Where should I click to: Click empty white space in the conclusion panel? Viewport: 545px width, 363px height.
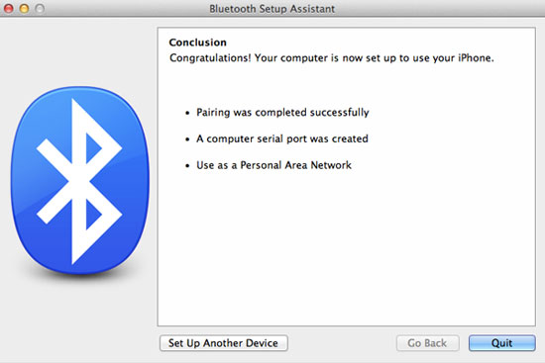(x=346, y=250)
